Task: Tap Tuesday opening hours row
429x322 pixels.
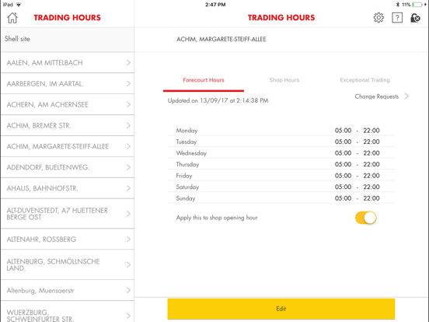Action: click(x=281, y=142)
